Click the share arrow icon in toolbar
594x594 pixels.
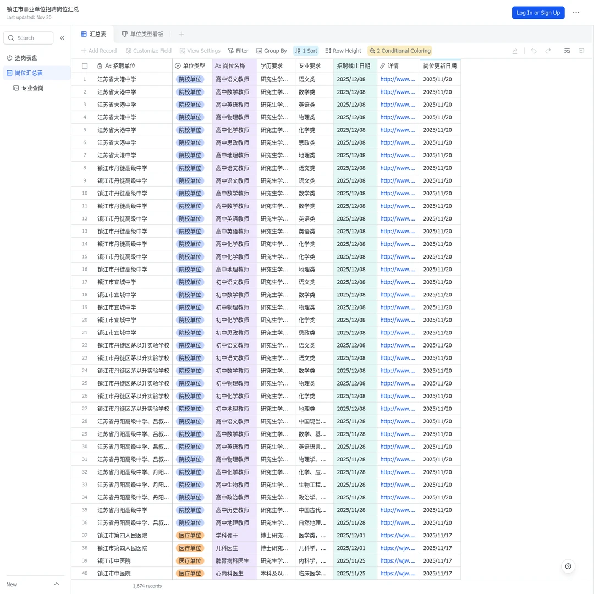[x=514, y=51]
